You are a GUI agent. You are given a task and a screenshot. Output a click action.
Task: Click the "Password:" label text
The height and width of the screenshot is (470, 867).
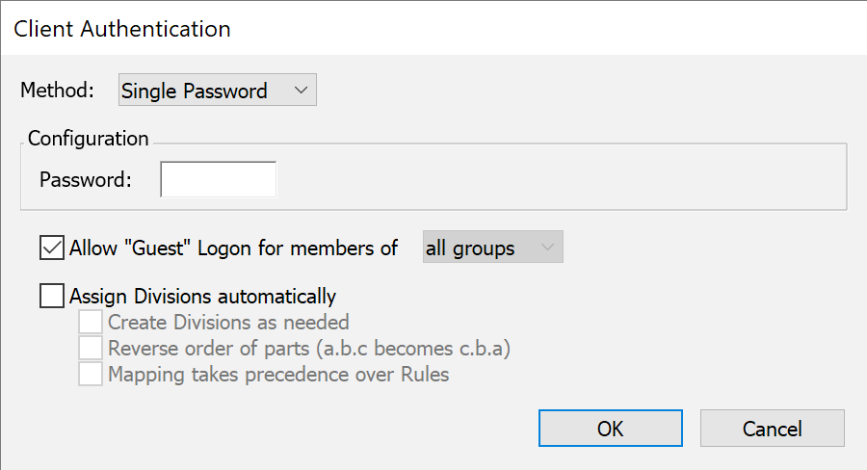86,179
